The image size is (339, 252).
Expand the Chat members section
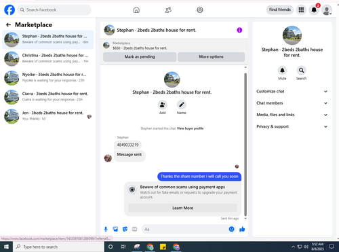click(x=292, y=103)
